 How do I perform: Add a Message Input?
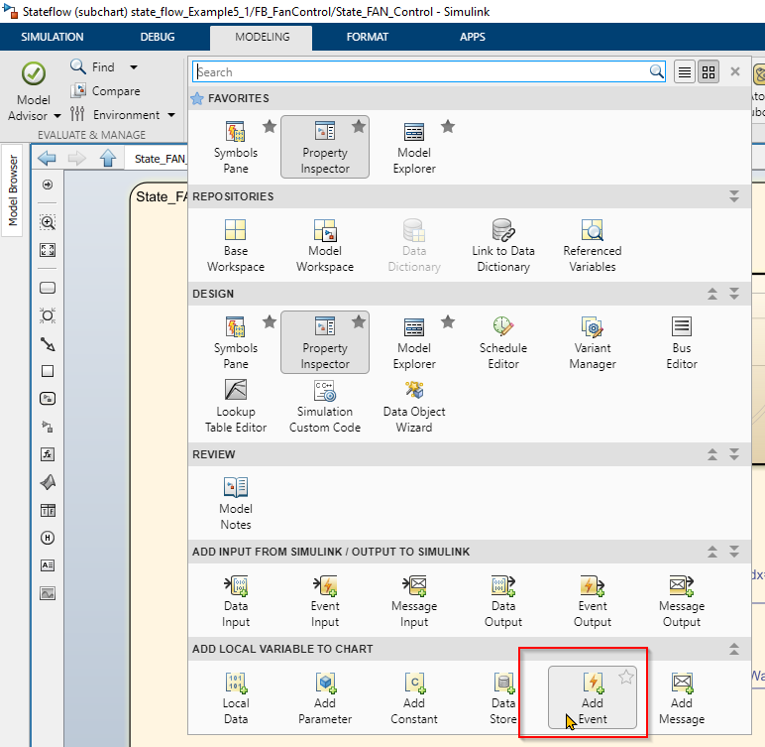pos(414,600)
